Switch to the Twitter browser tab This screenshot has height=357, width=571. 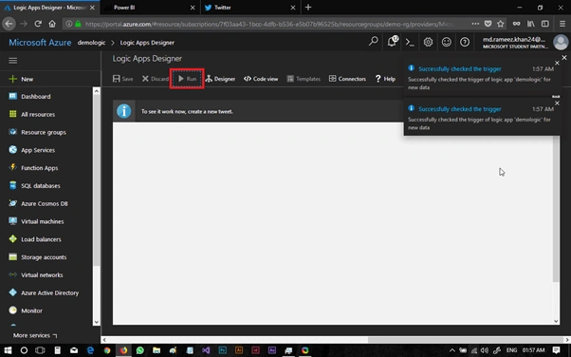(250, 8)
